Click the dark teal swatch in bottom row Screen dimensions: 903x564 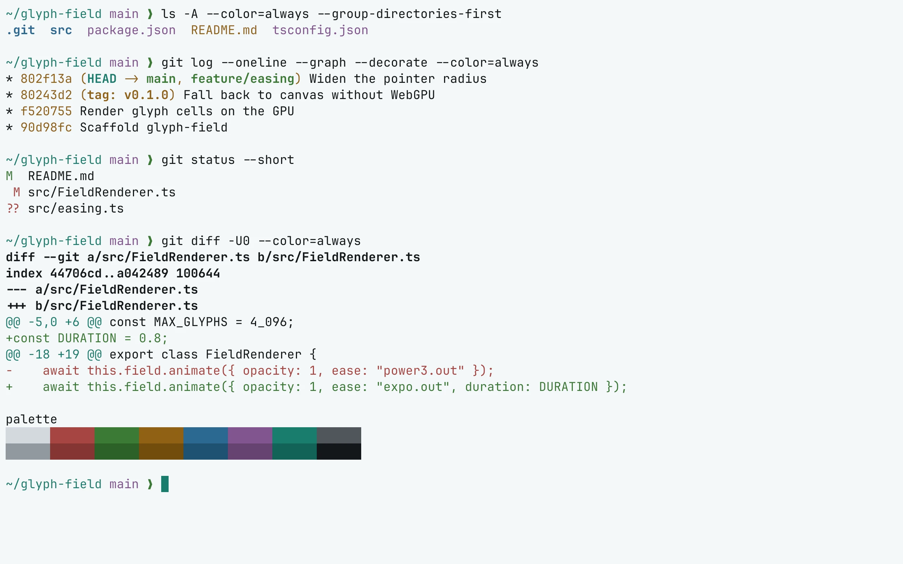coord(295,451)
